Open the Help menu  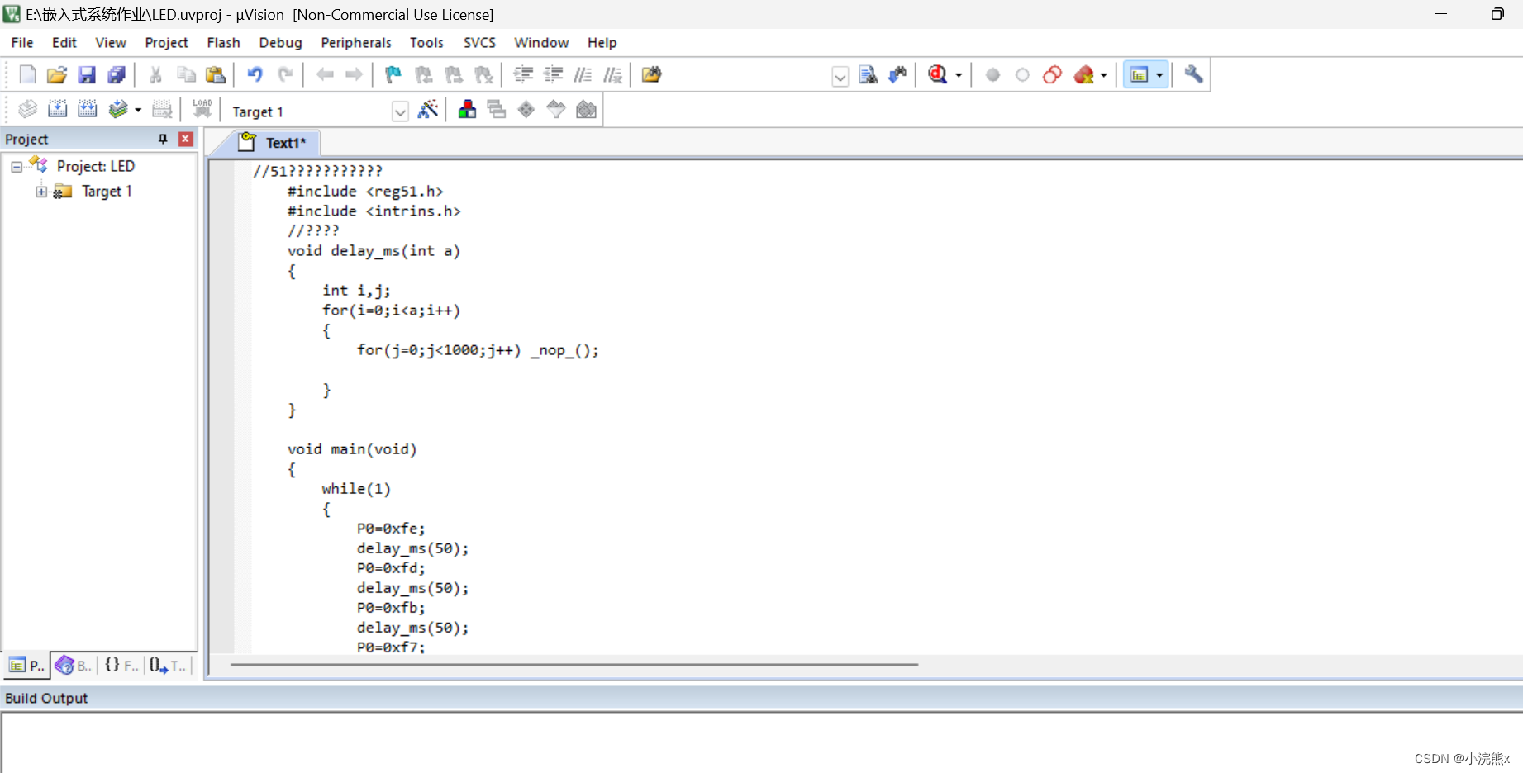[x=602, y=43]
